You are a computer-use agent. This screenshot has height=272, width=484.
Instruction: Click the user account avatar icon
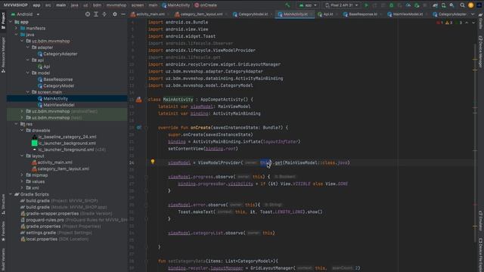point(470,5)
